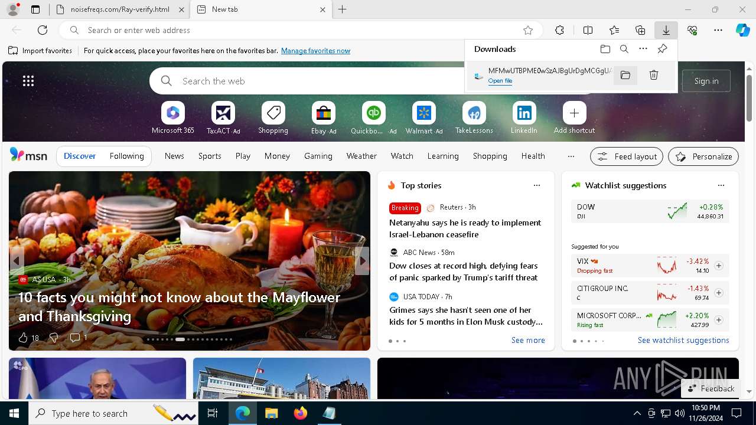Open the TaxACT ad shortcut
This screenshot has height=425, width=756.
click(223, 118)
